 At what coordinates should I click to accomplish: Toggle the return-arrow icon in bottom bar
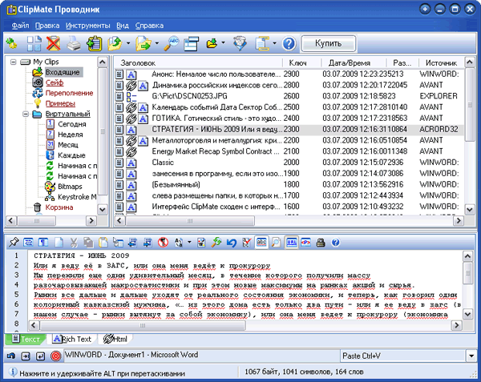pyautogui.click(x=41, y=356)
